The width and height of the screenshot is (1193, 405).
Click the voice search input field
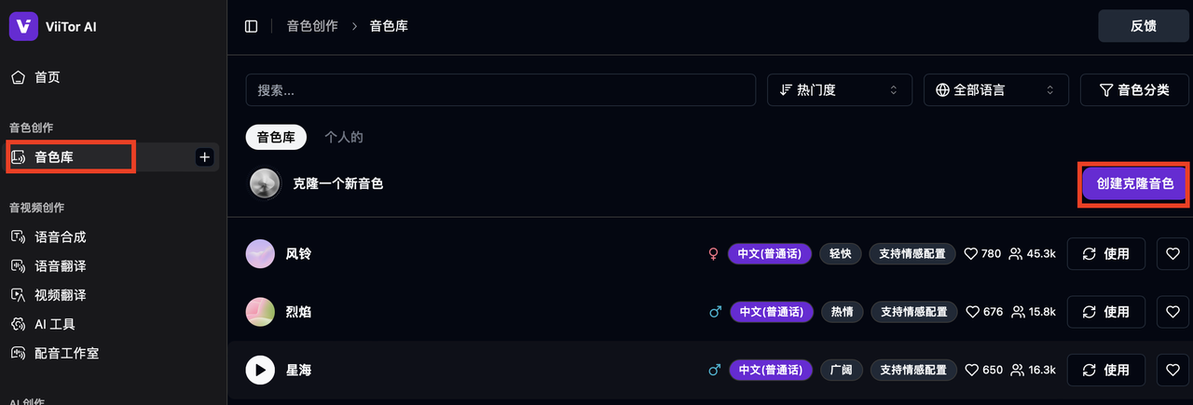[x=501, y=90]
